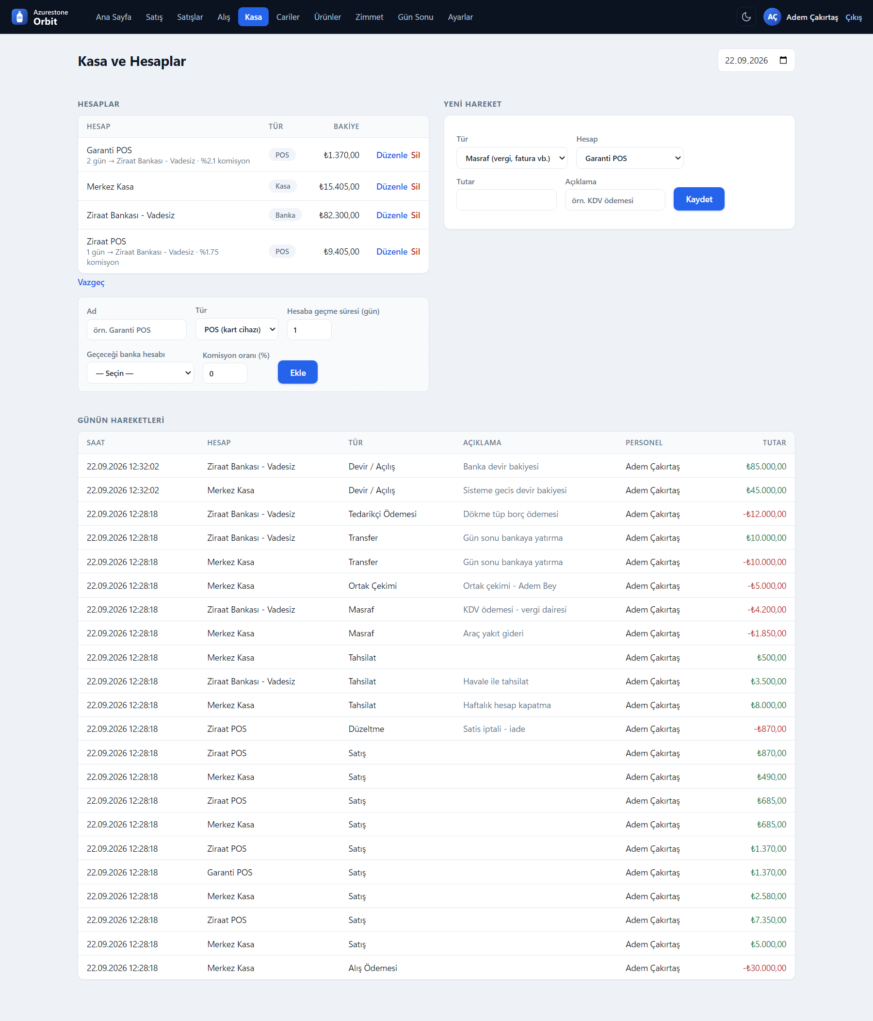This screenshot has width=873, height=1021.
Task: Delete the Ziraat POS account with Sil
Action: [x=415, y=251]
